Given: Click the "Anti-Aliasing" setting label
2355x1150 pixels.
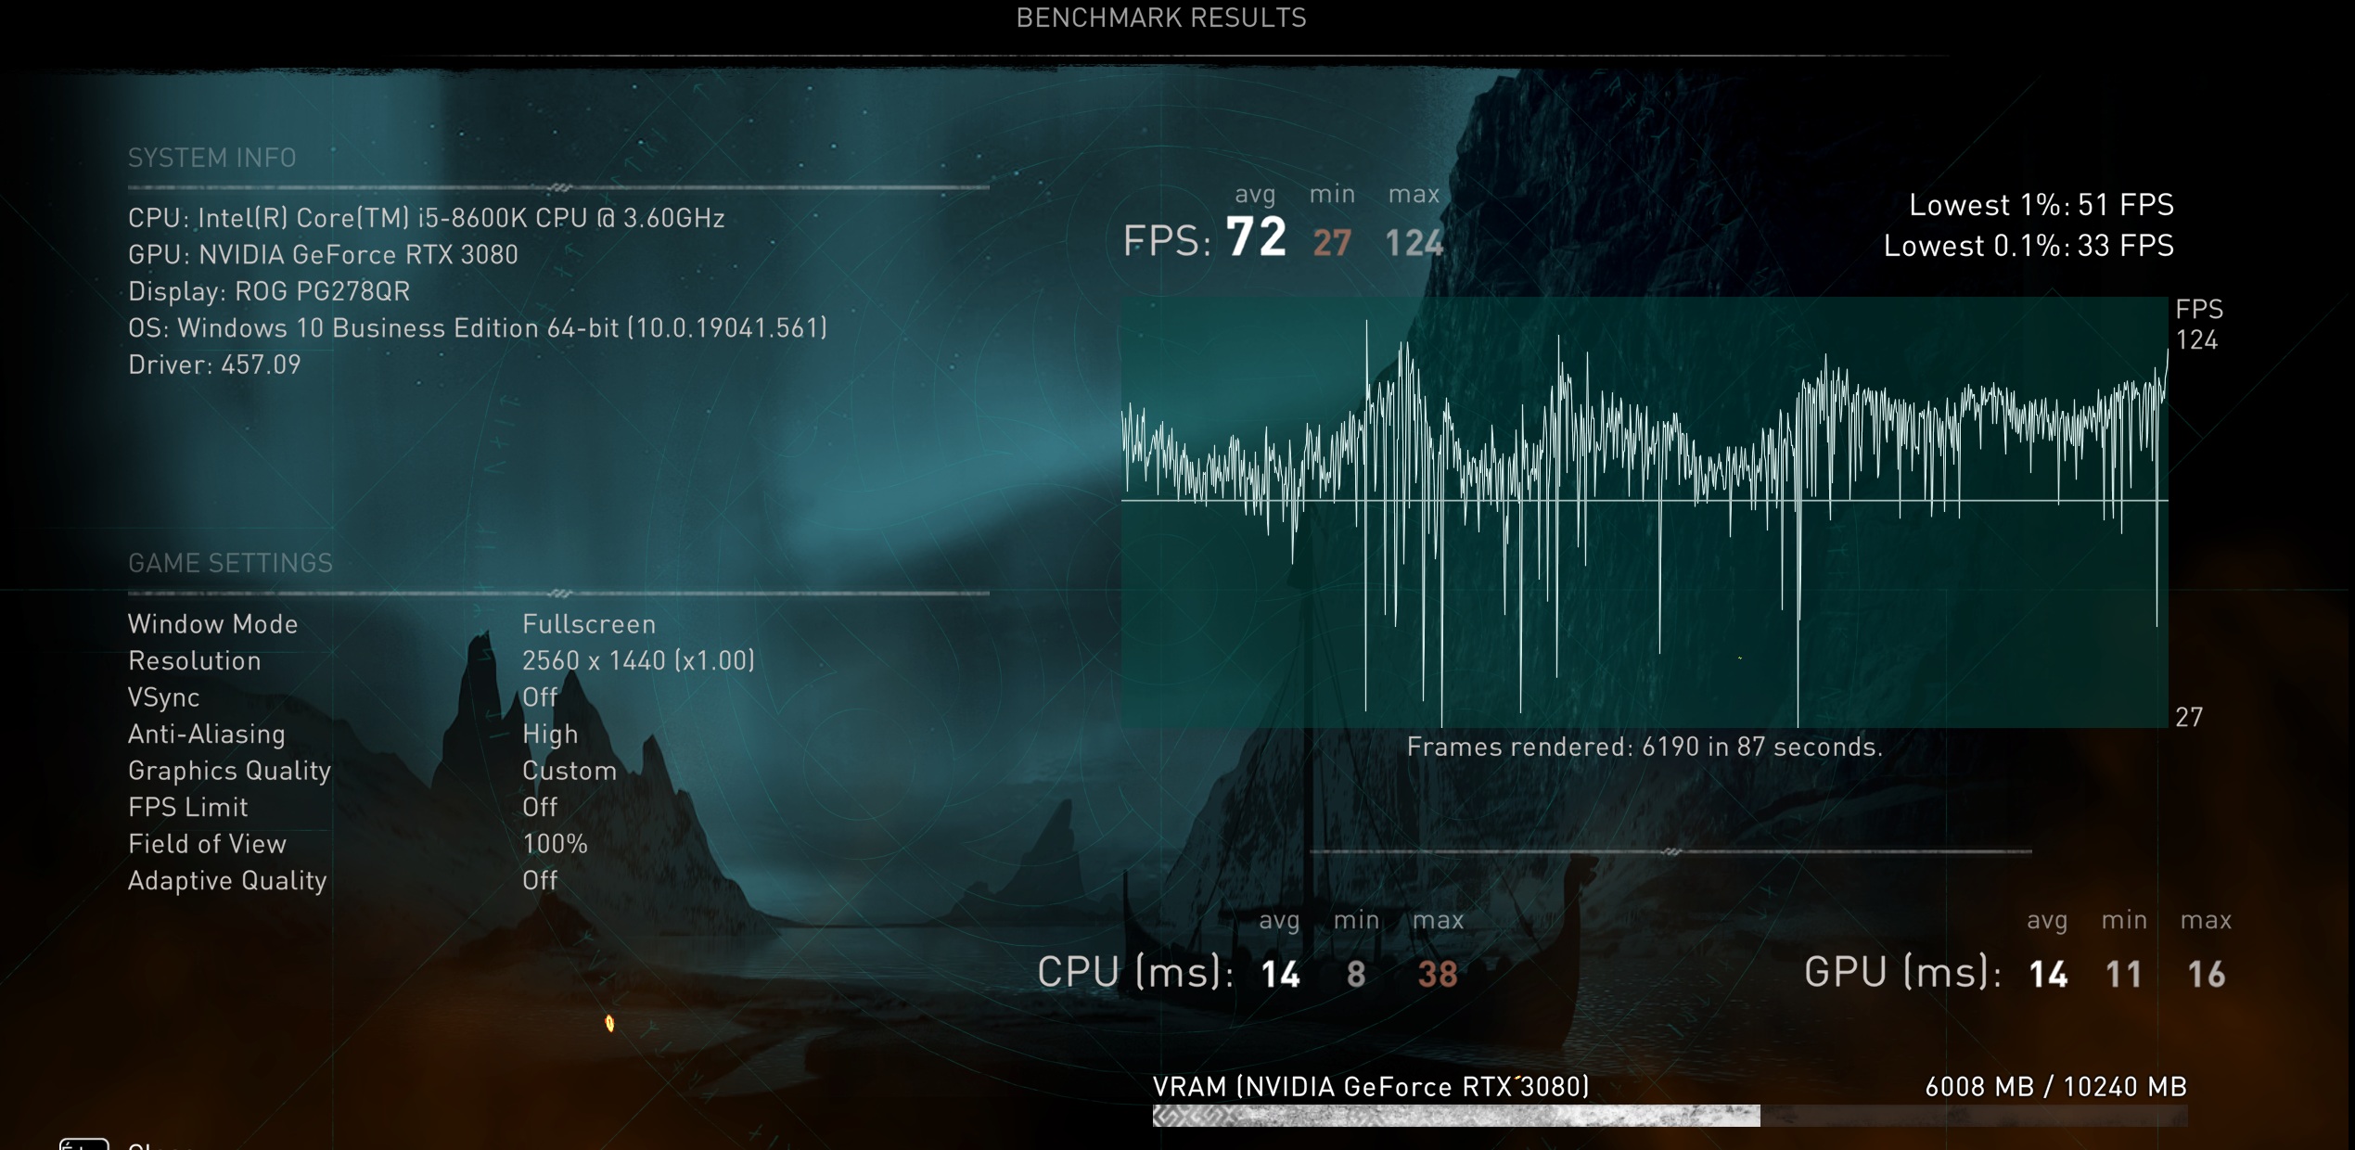Looking at the screenshot, I should (207, 734).
